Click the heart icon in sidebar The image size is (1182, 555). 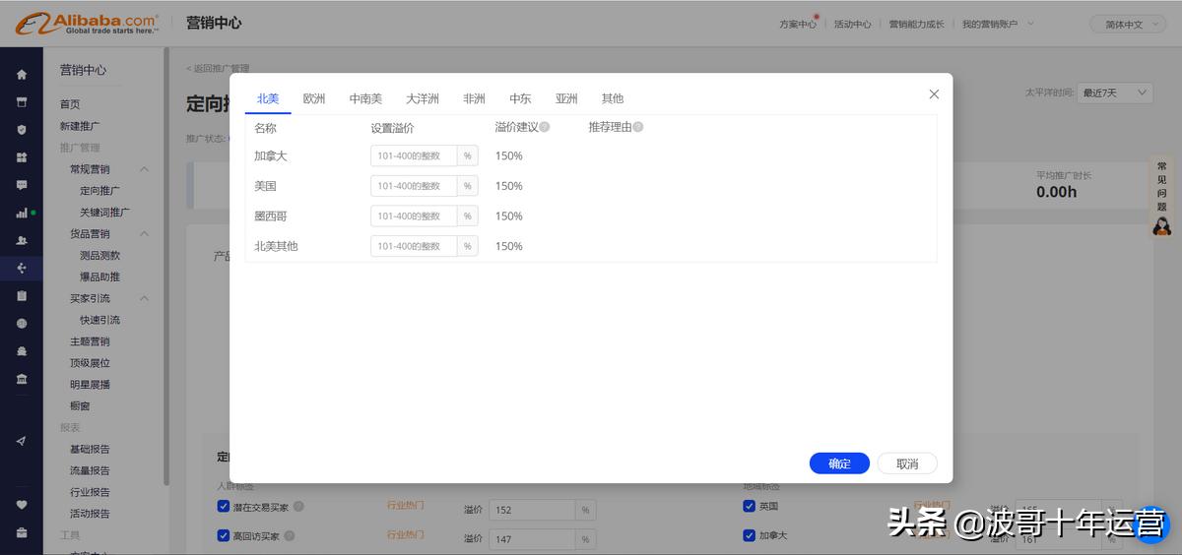click(x=22, y=505)
